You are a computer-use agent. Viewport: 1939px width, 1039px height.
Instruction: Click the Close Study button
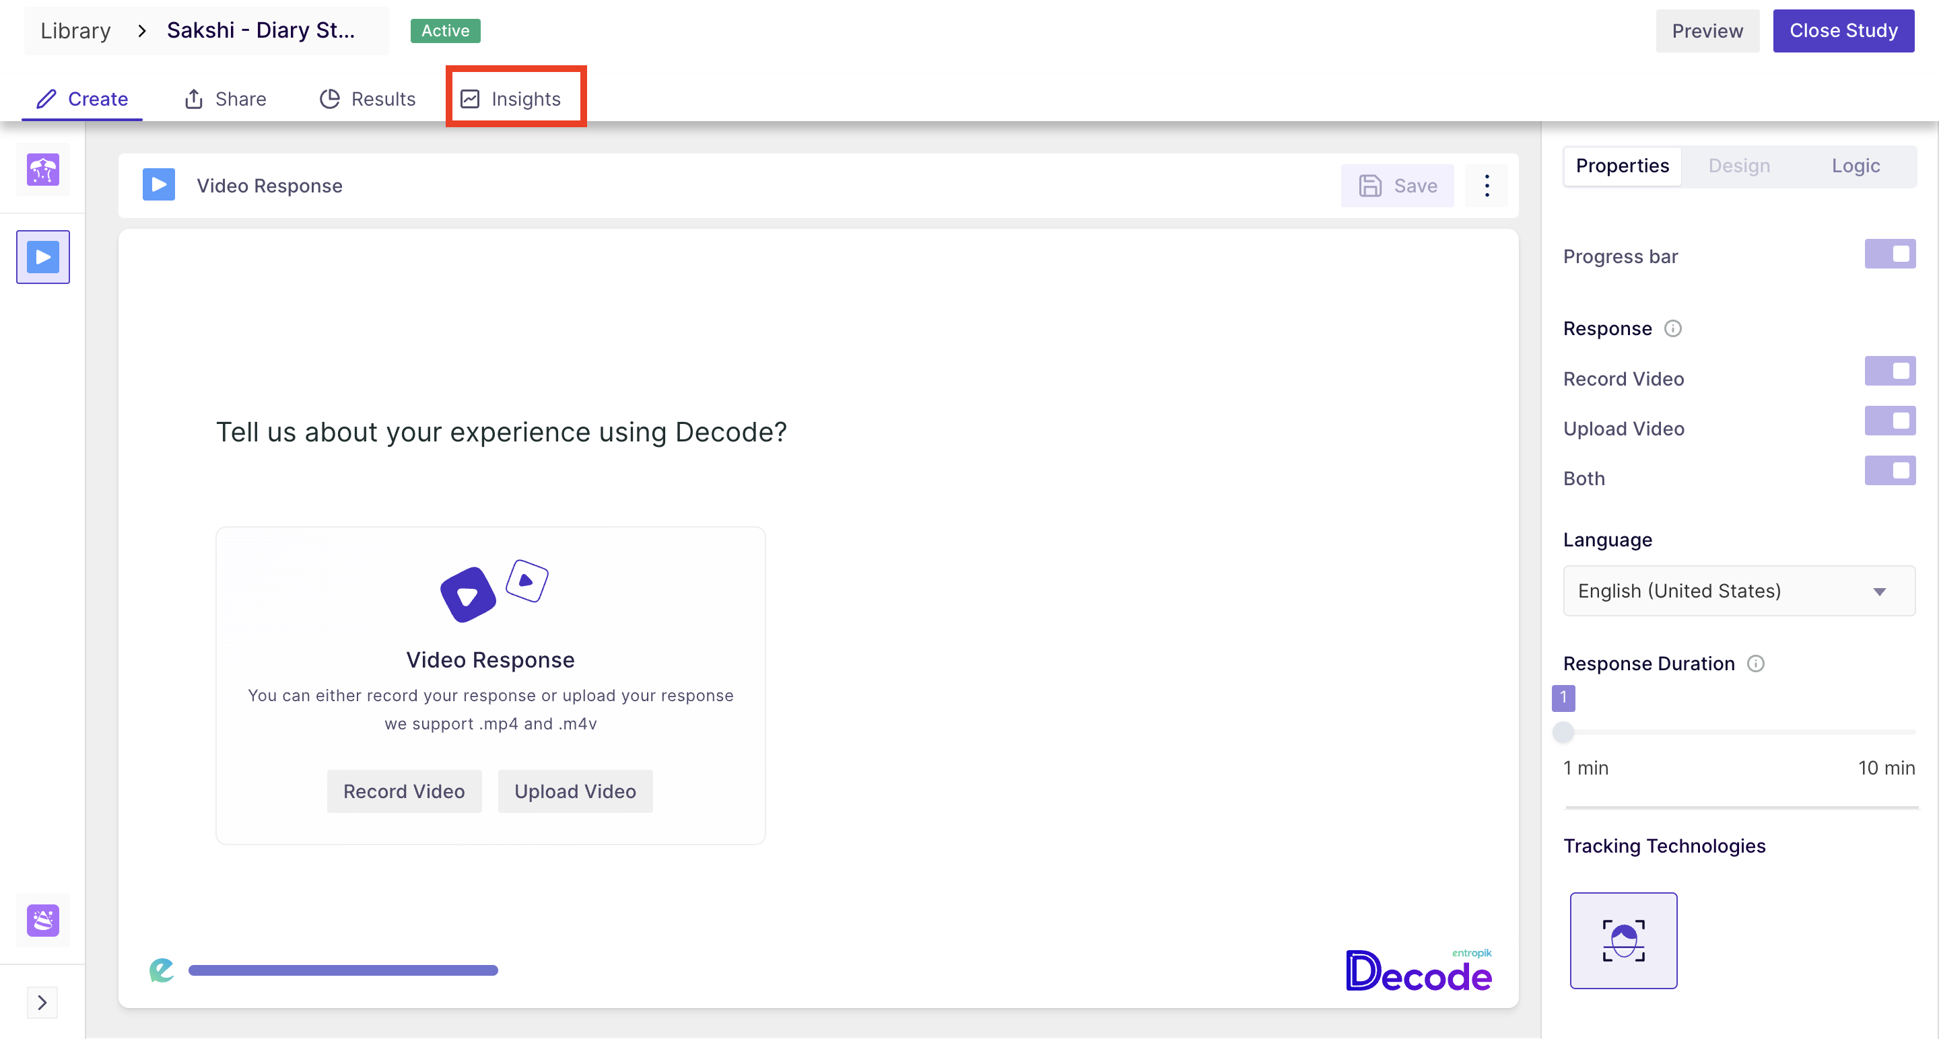(x=1843, y=31)
